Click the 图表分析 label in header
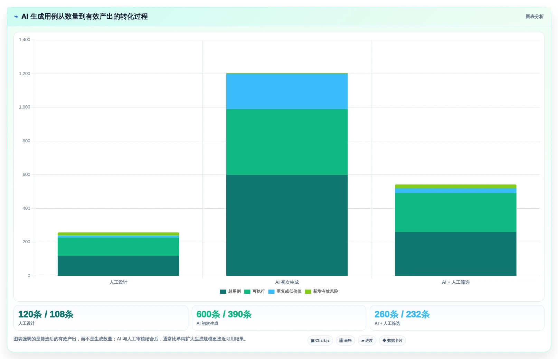Image resolution: width=558 pixels, height=359 pixels. (535, 17)
